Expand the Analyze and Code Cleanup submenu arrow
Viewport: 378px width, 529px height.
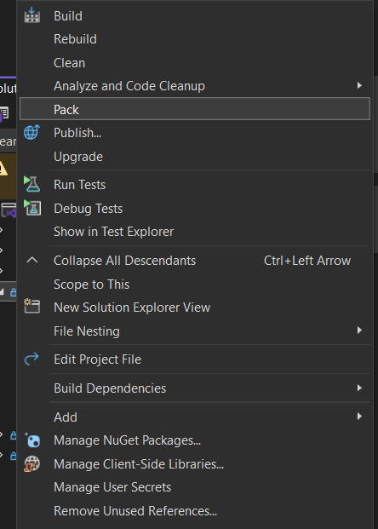click(x=359, y=85)
